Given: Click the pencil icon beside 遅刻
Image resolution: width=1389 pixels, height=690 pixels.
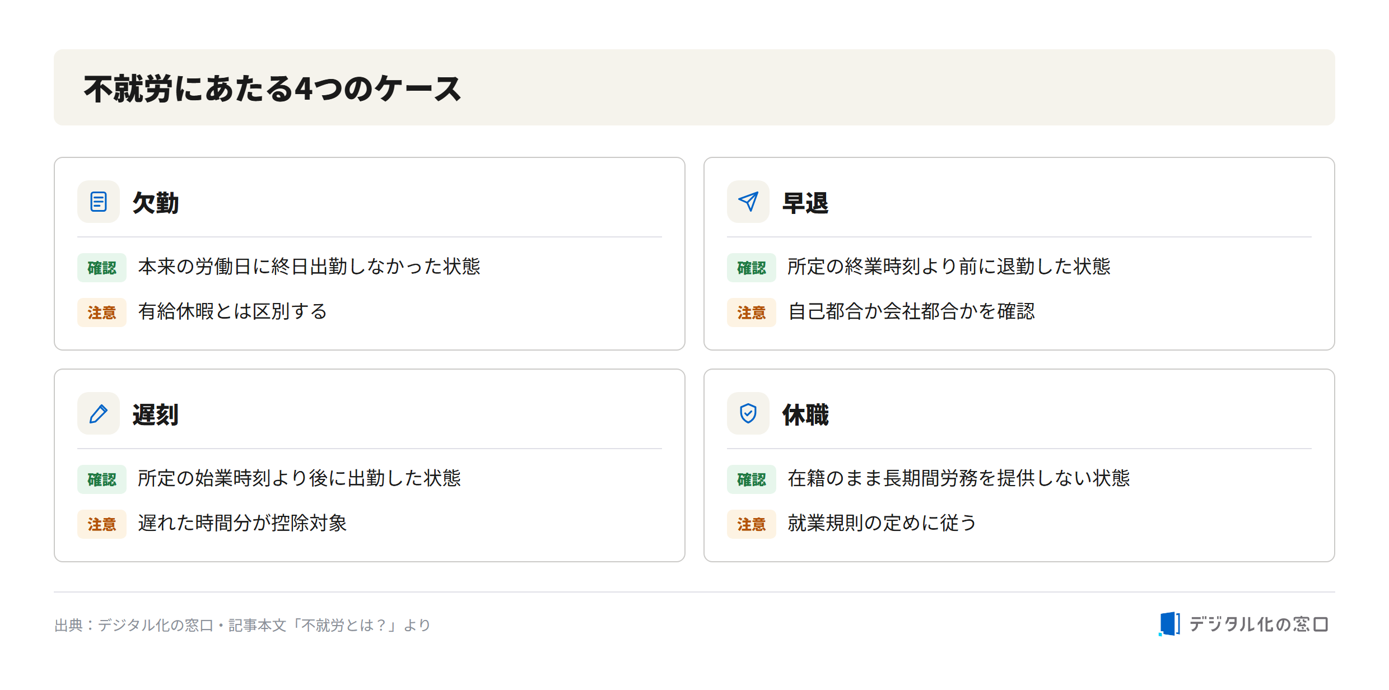Looking at the screenshot, I should 99,413.
